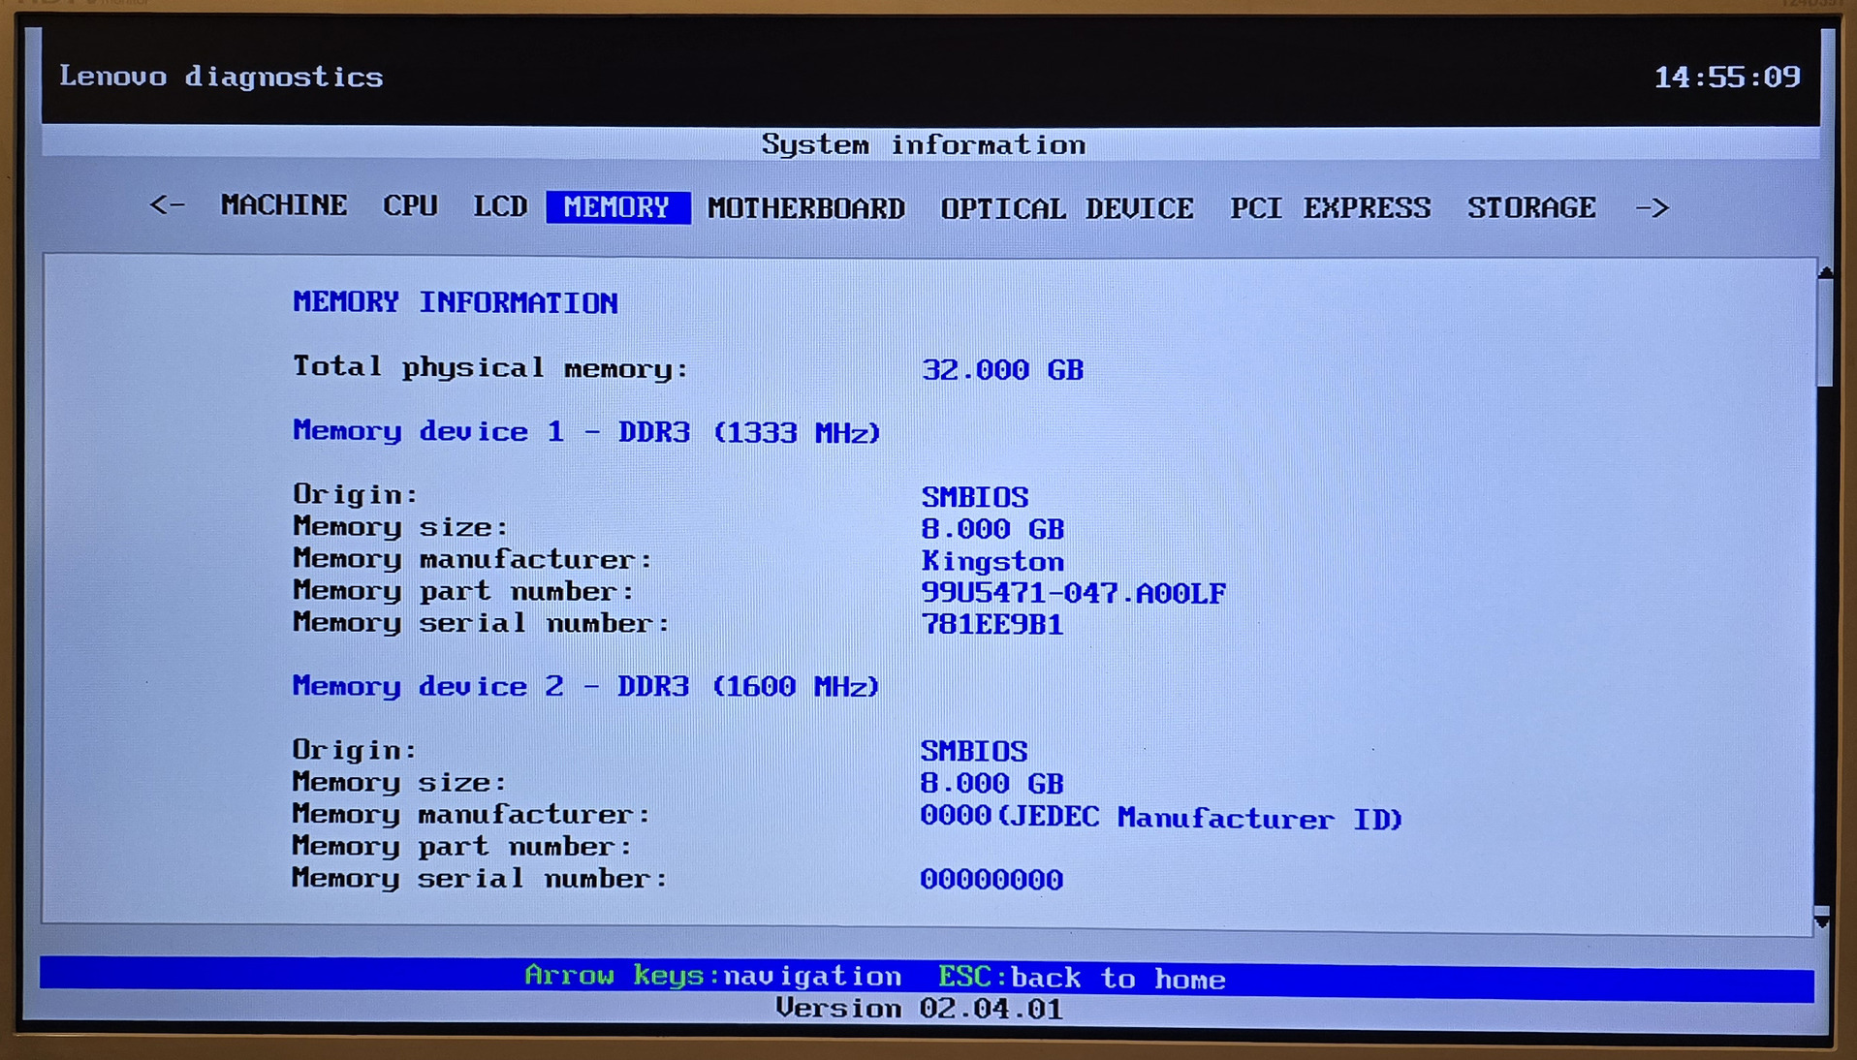Click the SMBIOS origin of memory device 2

point(973,751)
